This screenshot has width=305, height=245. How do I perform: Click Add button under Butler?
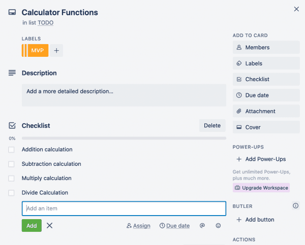259,220
